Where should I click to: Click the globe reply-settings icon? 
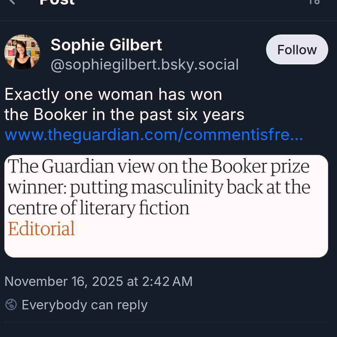[x=11, y=305]
